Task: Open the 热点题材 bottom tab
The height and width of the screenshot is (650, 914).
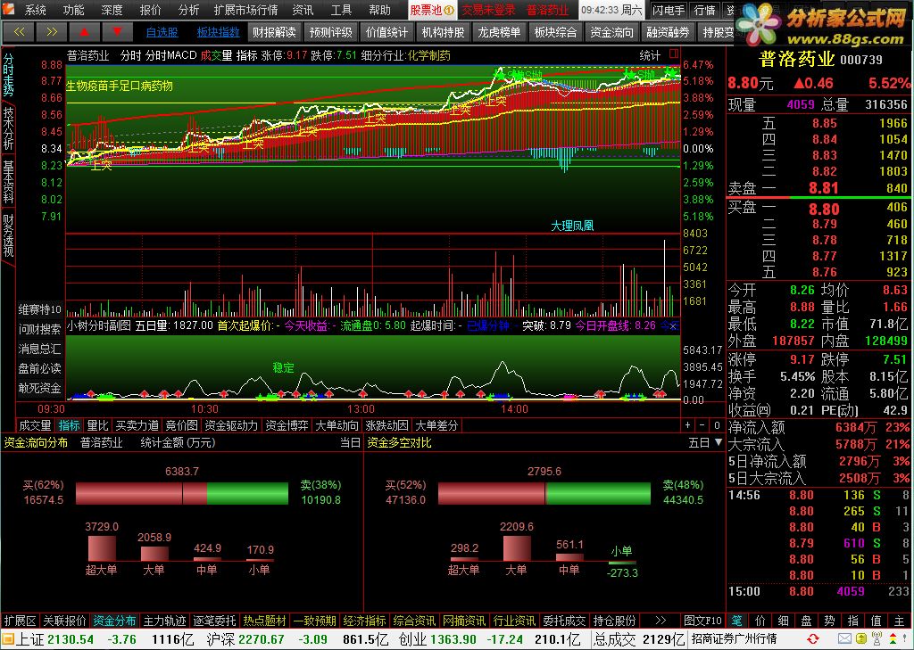Action: (x=264, y=621)
